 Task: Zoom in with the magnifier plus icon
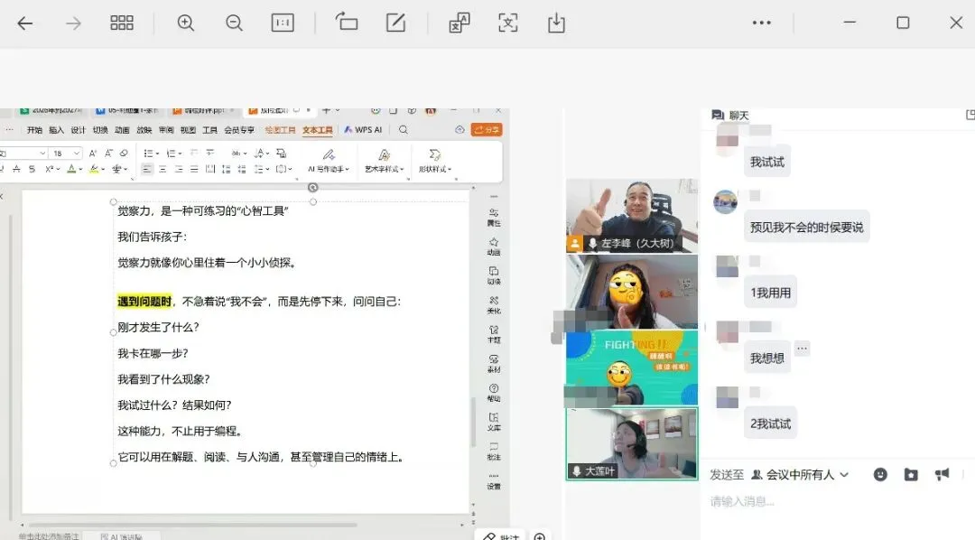coord(185,23)
